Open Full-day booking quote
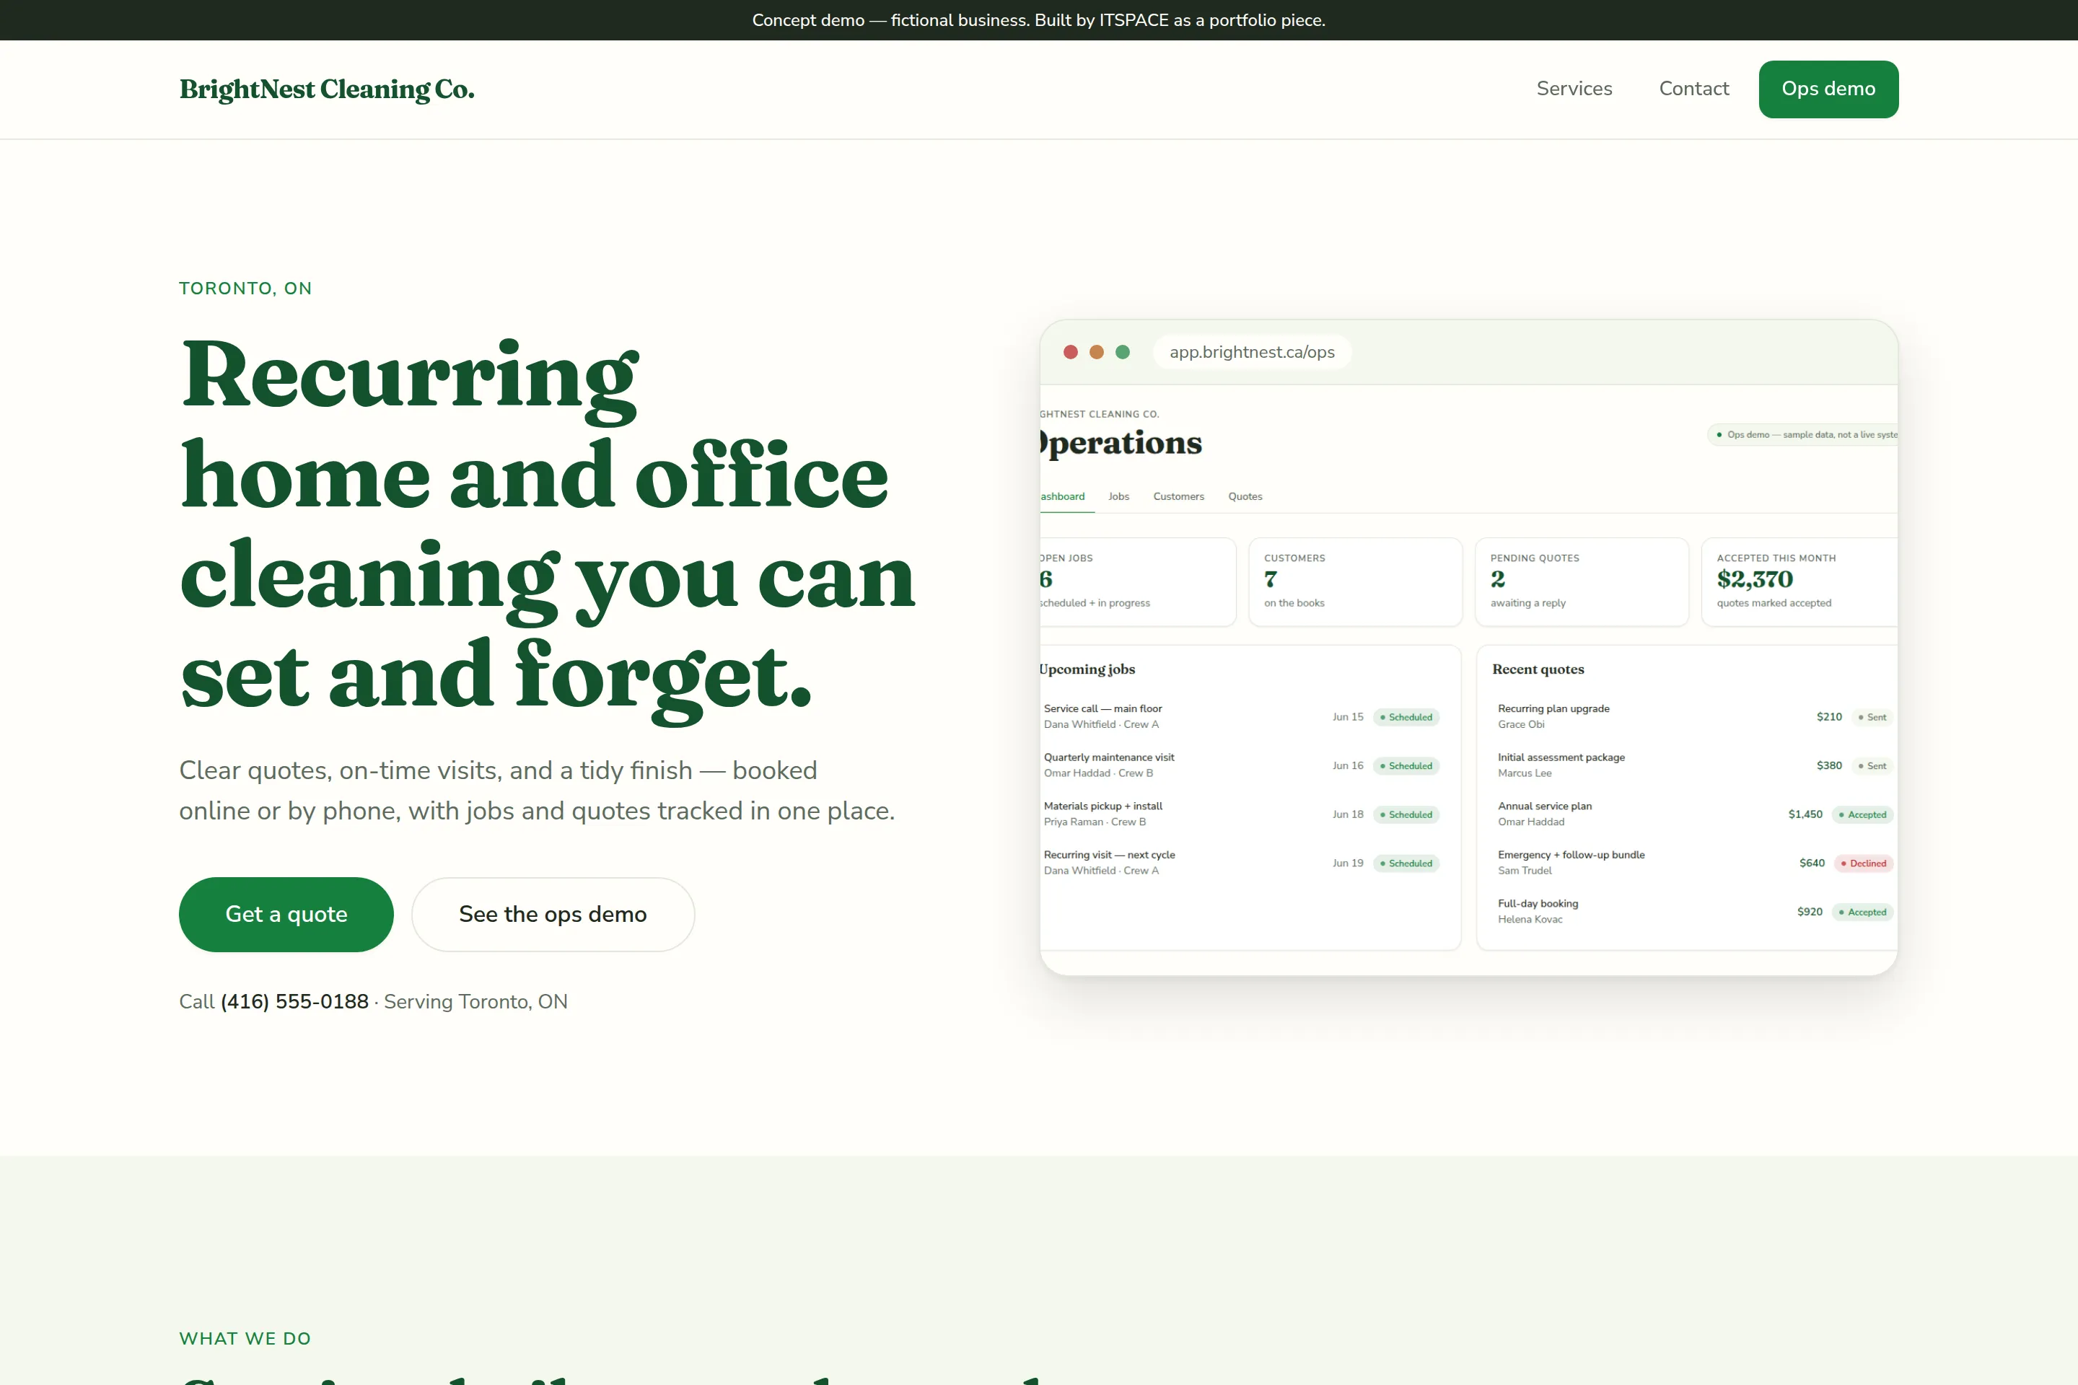This screenshot has width=2078, height=1385. 1696,910
